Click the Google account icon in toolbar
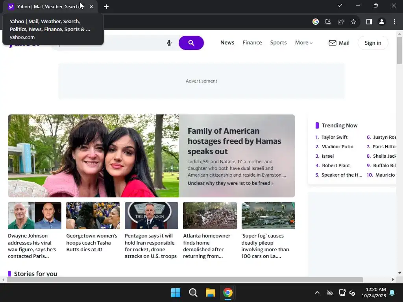This screenshot has width=403, height=302. pyautogui.click(x=315, y=22)
